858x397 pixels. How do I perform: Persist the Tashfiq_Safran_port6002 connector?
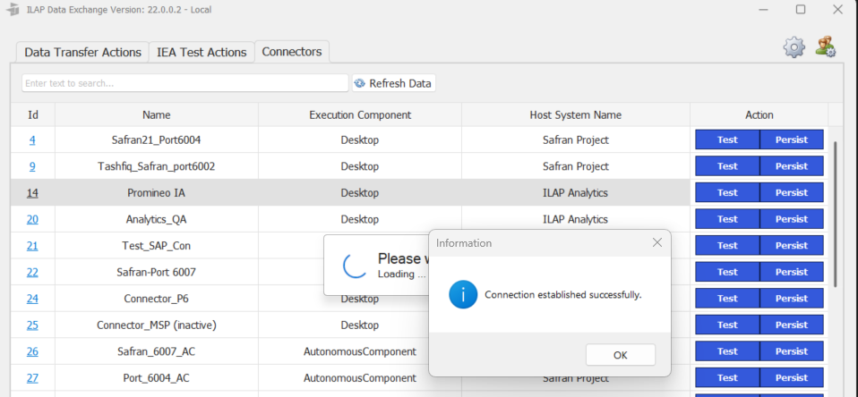pos(792,166)
